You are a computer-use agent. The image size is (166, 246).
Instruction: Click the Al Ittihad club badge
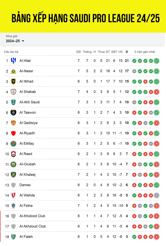[13, 81]
